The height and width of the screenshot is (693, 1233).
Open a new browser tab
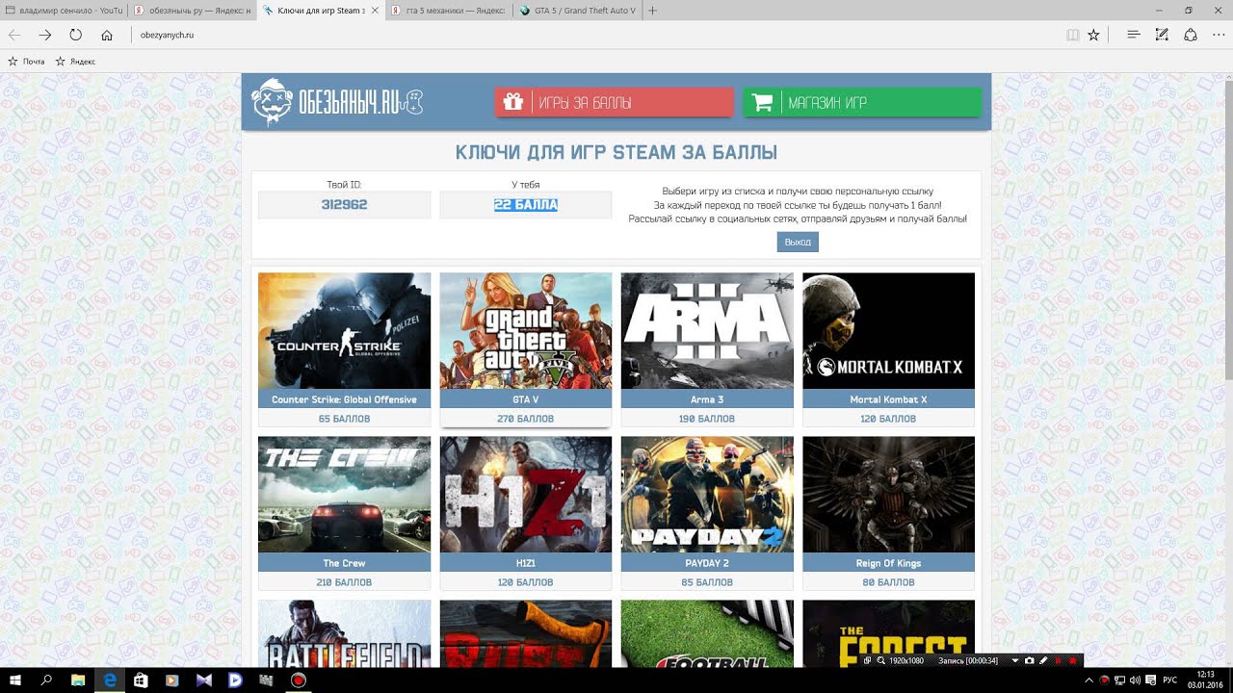click(x=653, y=11)
